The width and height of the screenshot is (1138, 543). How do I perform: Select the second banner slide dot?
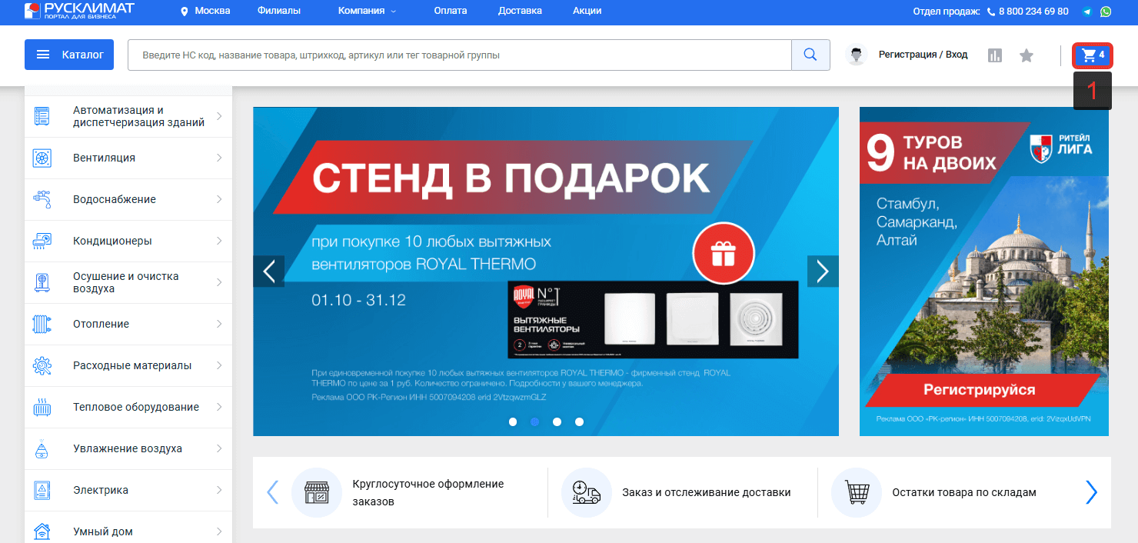pyautogui.click(x=534, y=421)
